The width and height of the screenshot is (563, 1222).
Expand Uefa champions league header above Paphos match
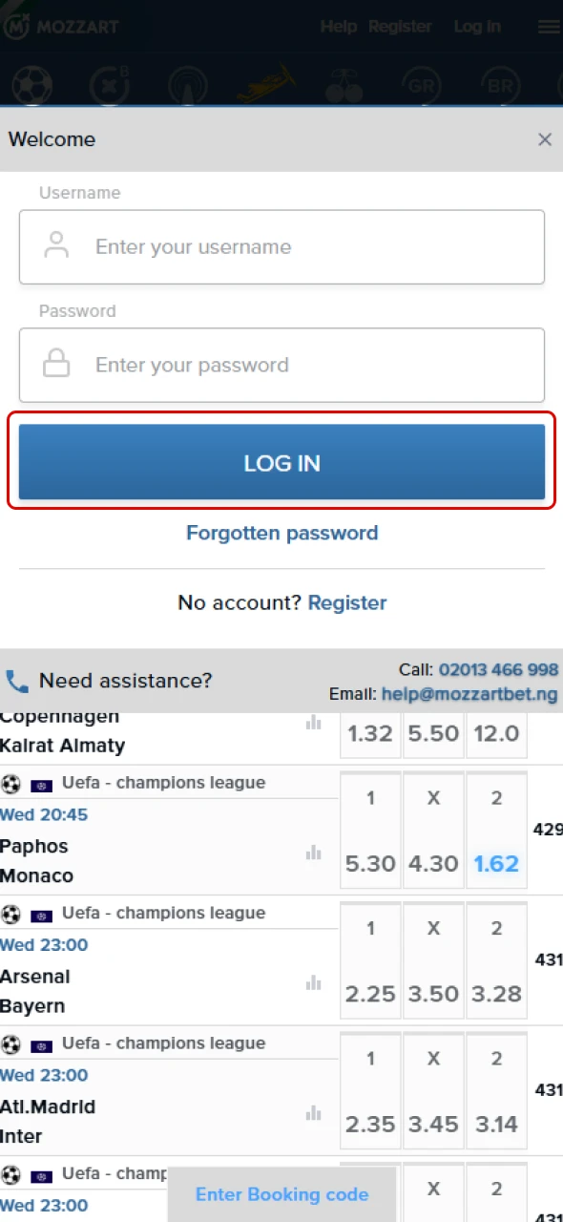(162, 782)
